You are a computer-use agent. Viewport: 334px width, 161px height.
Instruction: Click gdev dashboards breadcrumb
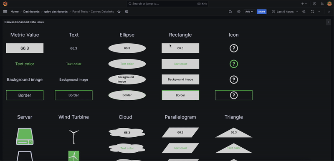pos(56,12)
